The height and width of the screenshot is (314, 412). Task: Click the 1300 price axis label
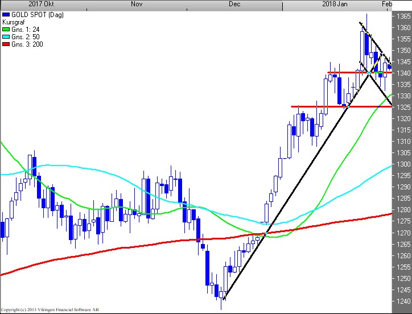click(403, 164)
